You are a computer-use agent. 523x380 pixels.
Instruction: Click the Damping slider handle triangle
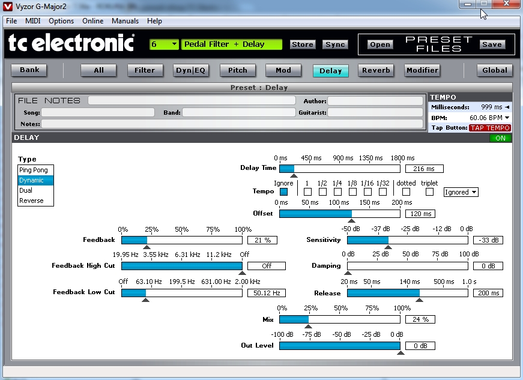click(348, 273)
